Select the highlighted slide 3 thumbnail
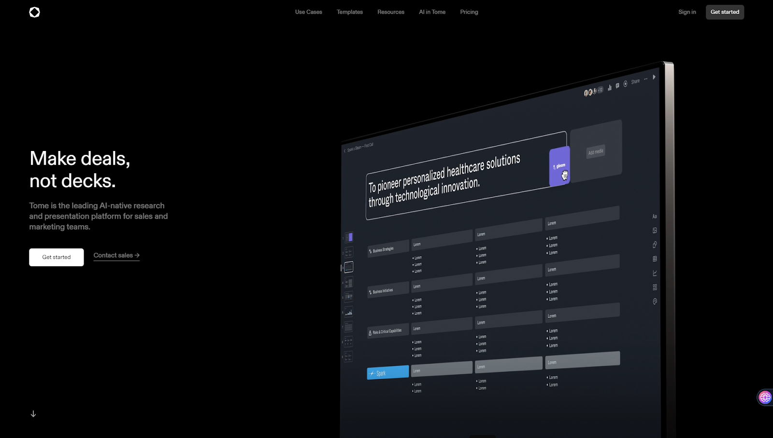 point(349,267)
